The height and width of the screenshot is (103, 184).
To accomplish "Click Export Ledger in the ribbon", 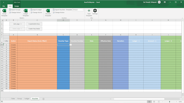I will click(x=36, y=10).
